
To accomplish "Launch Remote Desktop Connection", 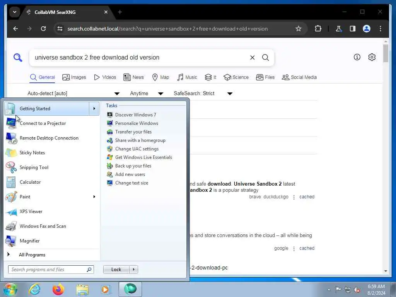I will click(52, 138).
